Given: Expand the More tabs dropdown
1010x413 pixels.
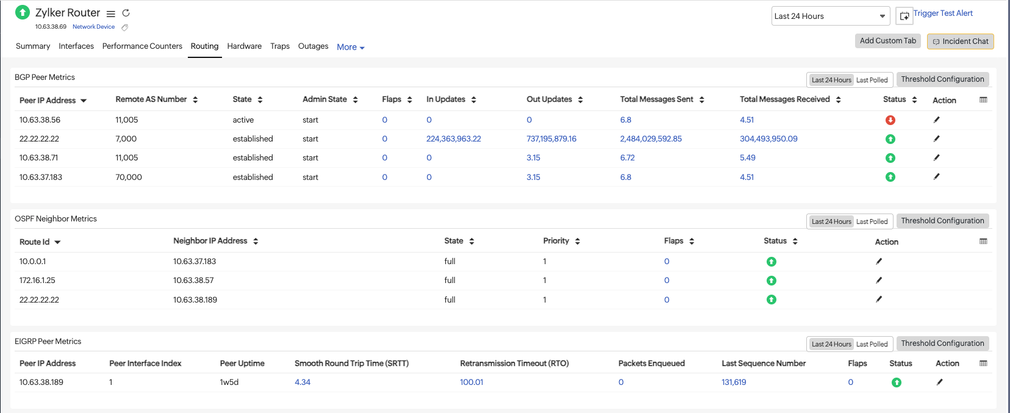Looking at the screenshot, I should pyautogui.click(x=350, y=47).
